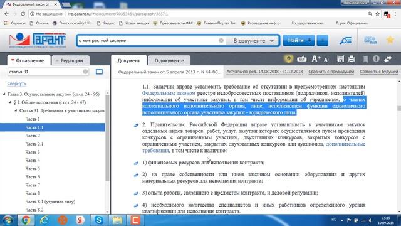401x226 pixels.
Task: Add a bookmark via bookmark icon
Action: tap(365, 59)
